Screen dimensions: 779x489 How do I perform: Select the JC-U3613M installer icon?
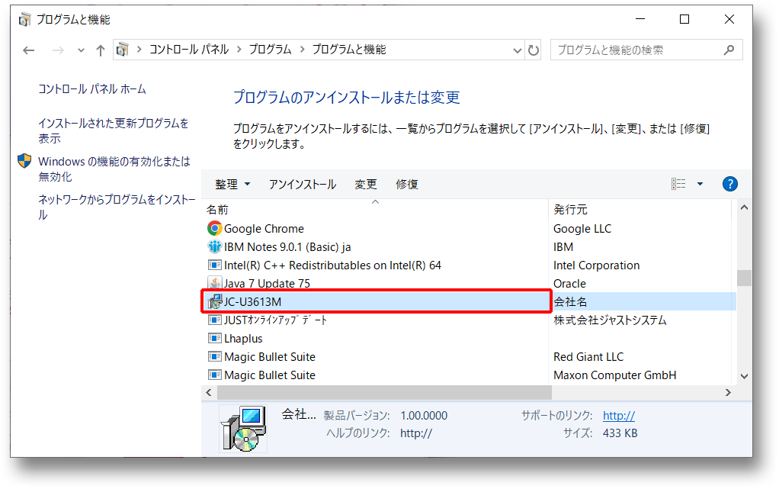(x=215, y=301)
